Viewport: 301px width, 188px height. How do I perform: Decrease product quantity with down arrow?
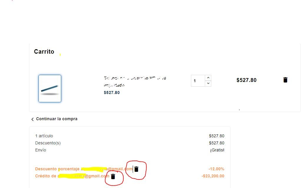tap(208, 83)
